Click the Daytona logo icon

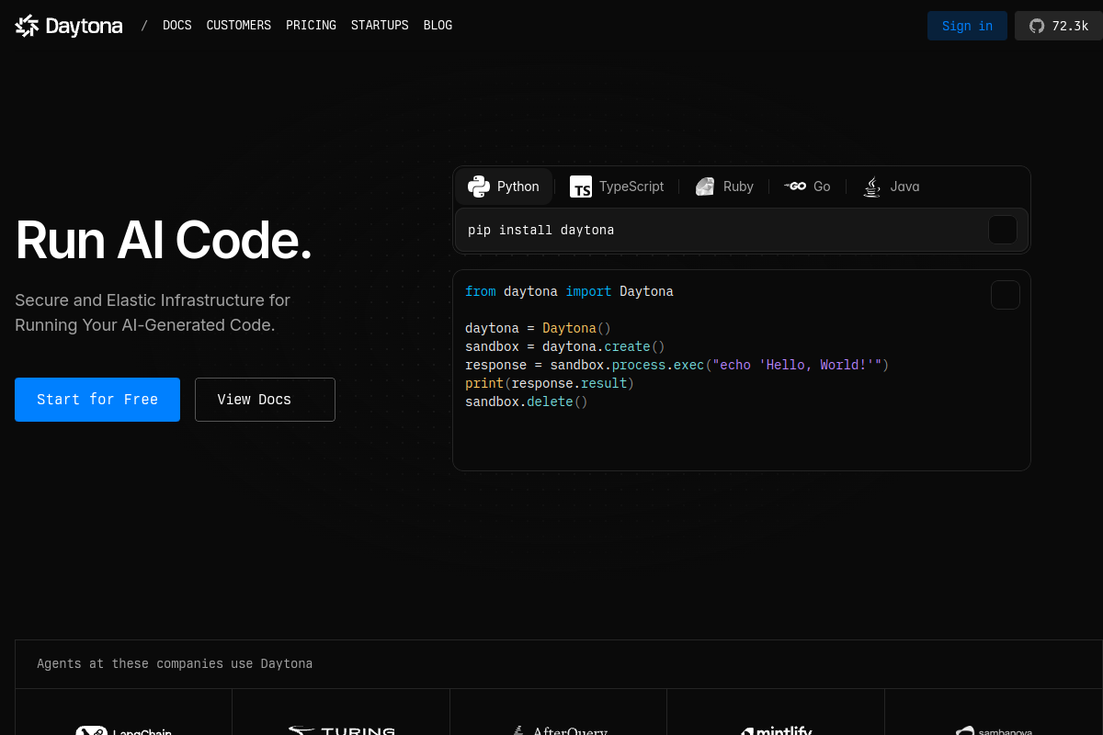[28, 26]
